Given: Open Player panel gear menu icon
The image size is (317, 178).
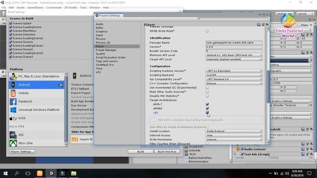Looking at the screenshot, I should [x=267, y=24].
